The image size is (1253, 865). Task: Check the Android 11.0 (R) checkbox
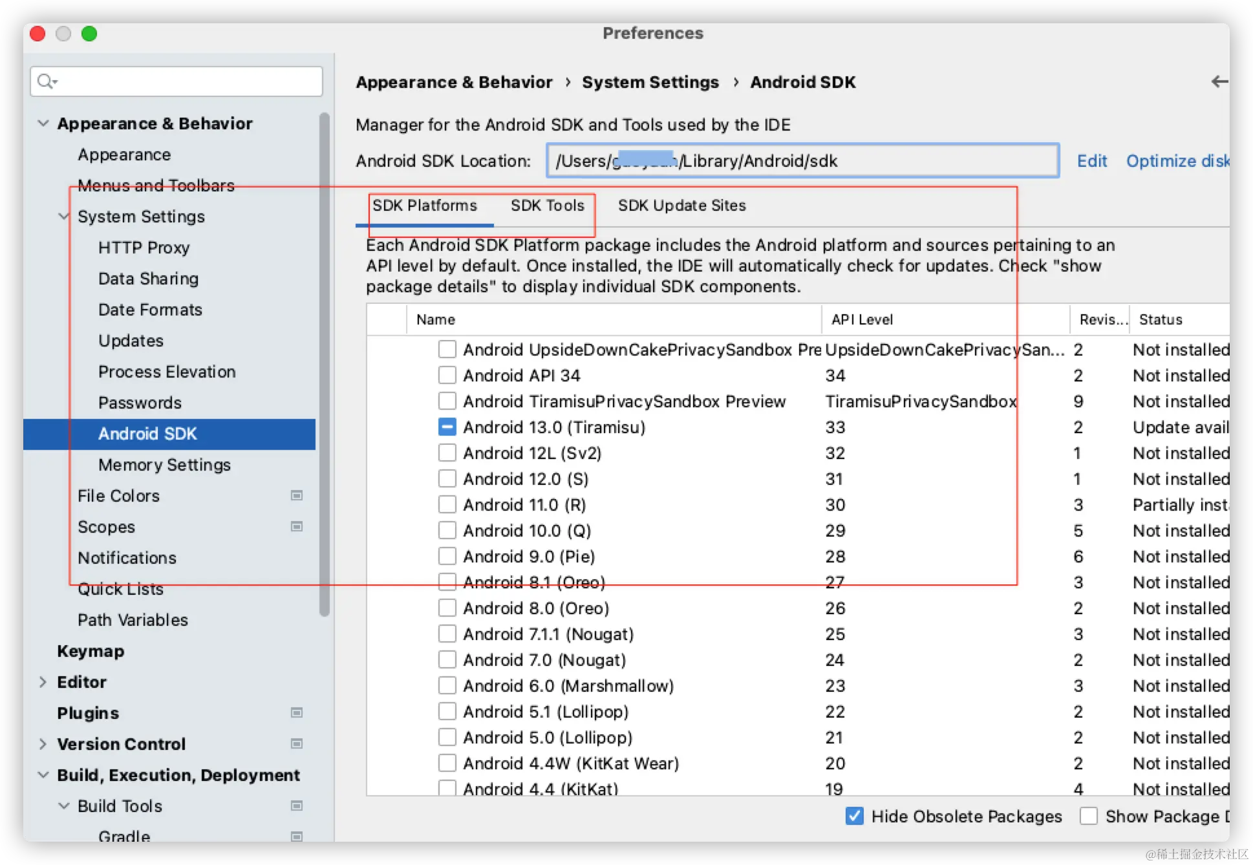tap(447, 505)
